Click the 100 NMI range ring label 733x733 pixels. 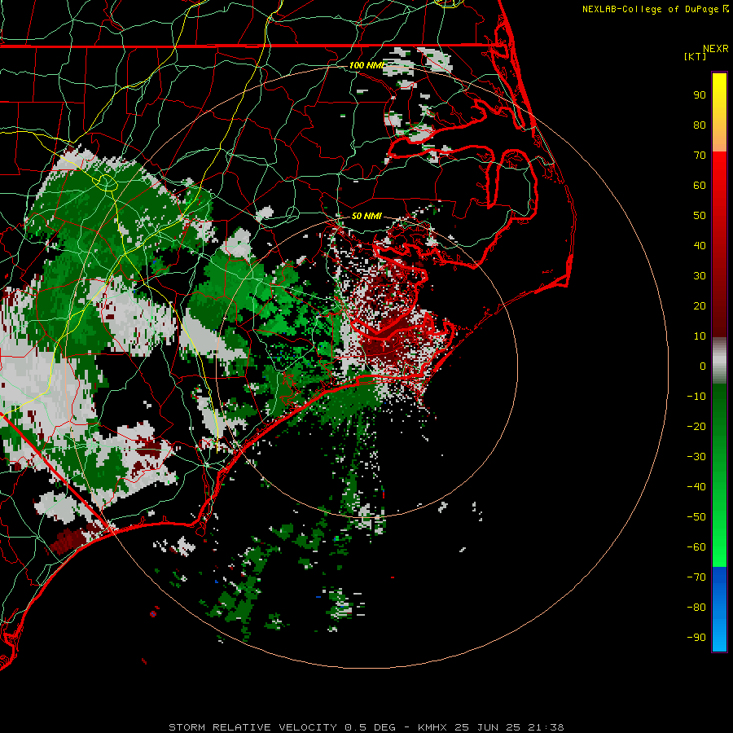[x=366, y=65]
